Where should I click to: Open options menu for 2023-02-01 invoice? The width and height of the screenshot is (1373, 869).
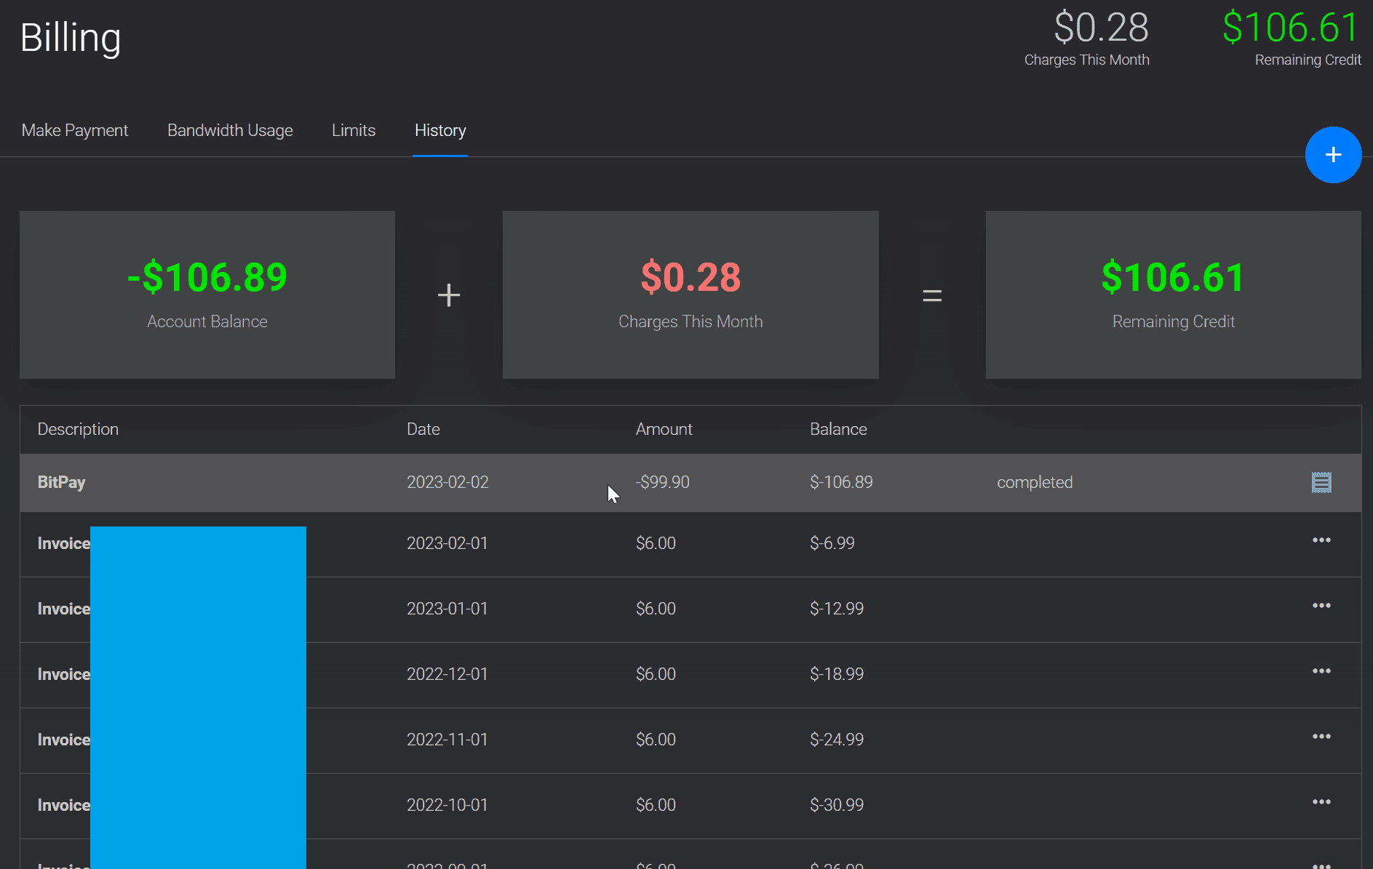pyautogui.click(x=1321, y=540)
